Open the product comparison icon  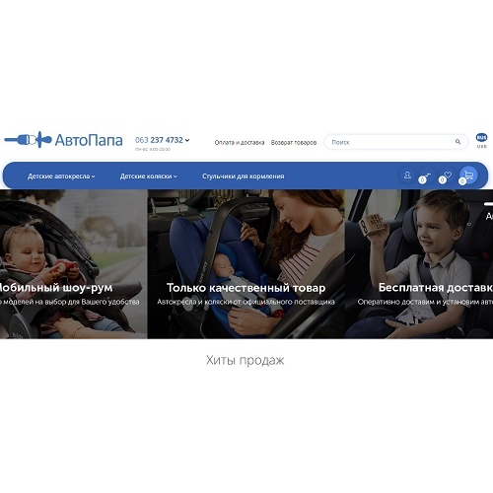coord(426,176)
